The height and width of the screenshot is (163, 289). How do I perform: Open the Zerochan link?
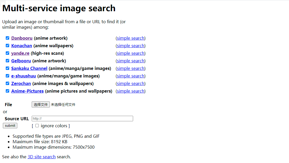click(21, 83)
